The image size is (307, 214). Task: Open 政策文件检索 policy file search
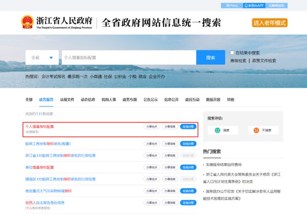tap(264, 60)
